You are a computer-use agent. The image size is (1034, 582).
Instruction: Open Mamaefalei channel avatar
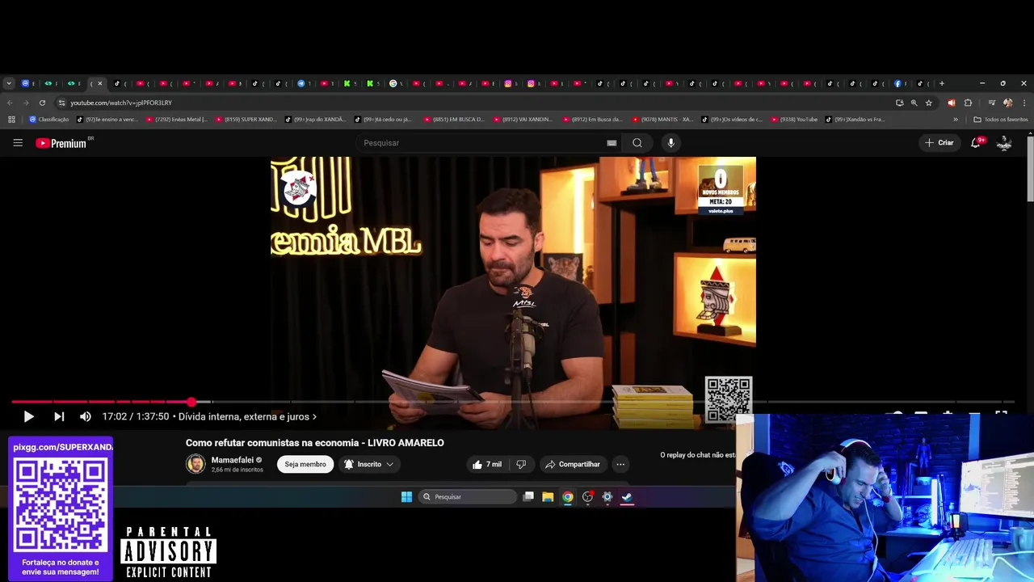(x=195, y=464)
